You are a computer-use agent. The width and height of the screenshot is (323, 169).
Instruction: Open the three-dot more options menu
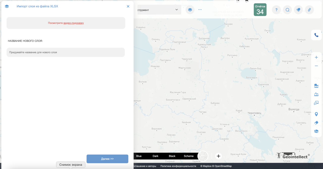[200, 10]
